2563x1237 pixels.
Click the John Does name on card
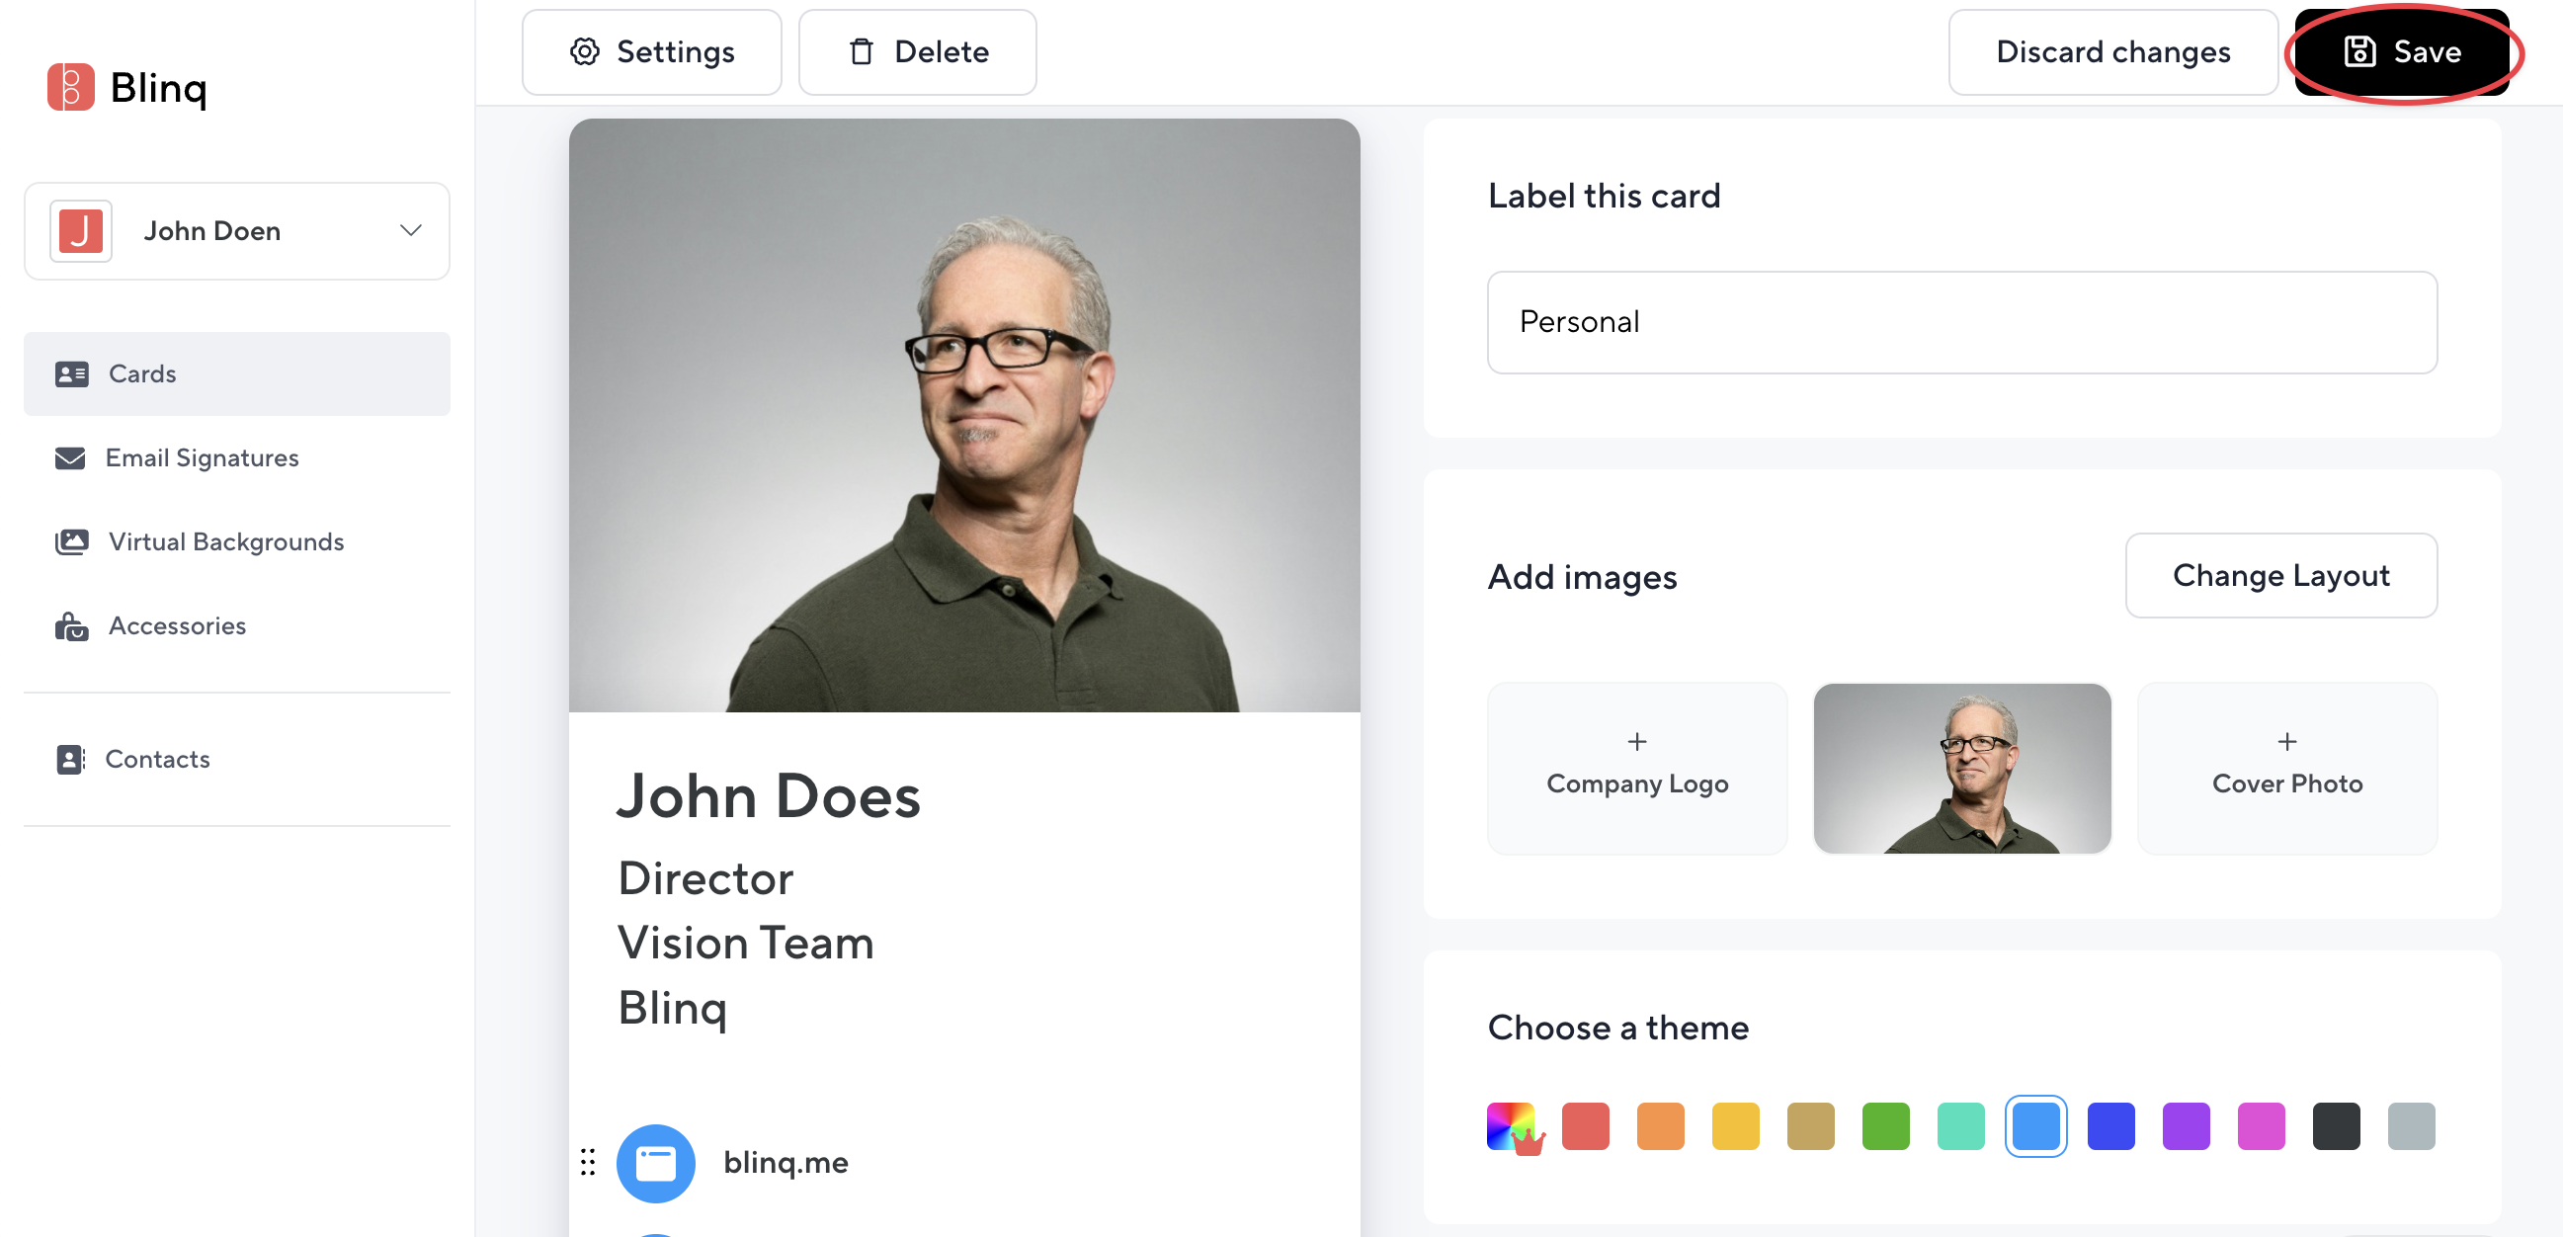coord(768,796)
